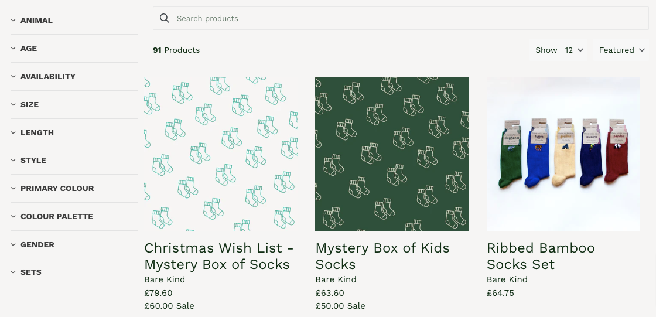656x317 pixels.
Task: Click the Christmas Wish List product image
Action: pos(221,154)
